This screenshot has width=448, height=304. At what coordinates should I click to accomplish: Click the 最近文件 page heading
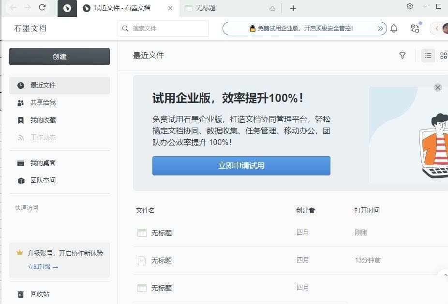coord(149,55)
